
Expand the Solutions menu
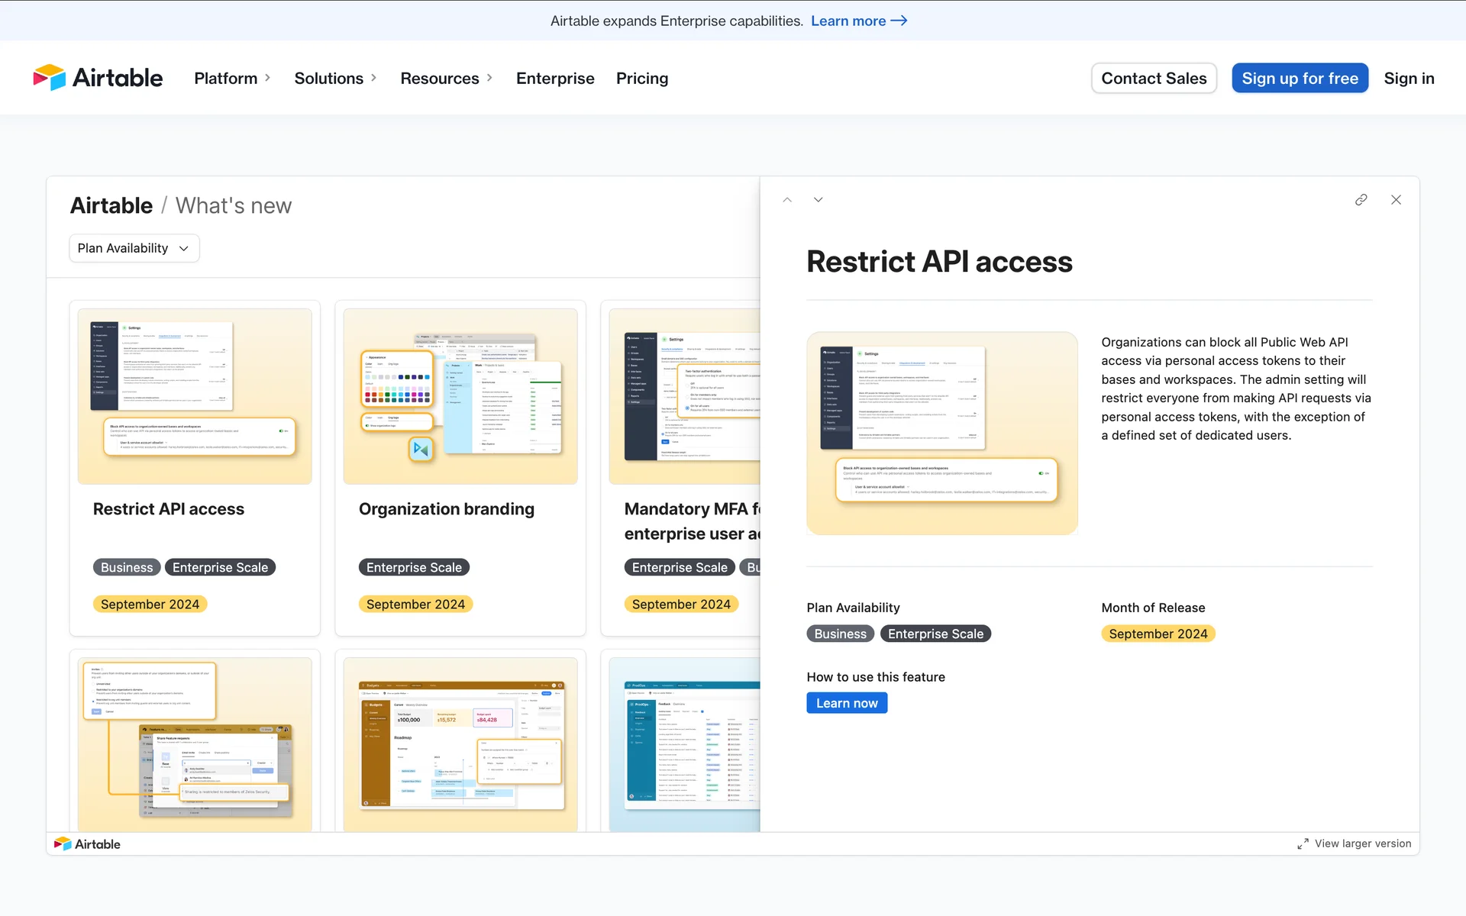(x=335, y=78)
